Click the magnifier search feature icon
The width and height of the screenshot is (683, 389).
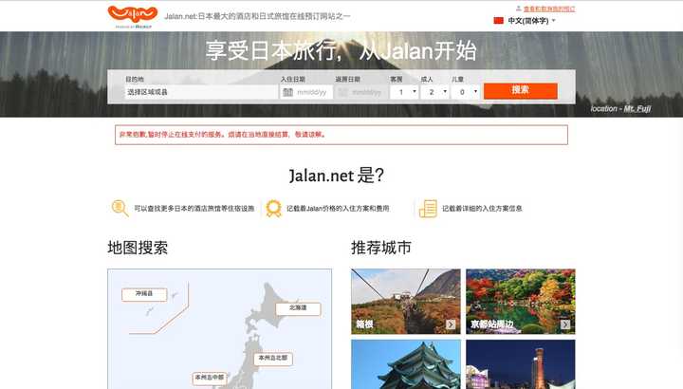click(120, 208)
